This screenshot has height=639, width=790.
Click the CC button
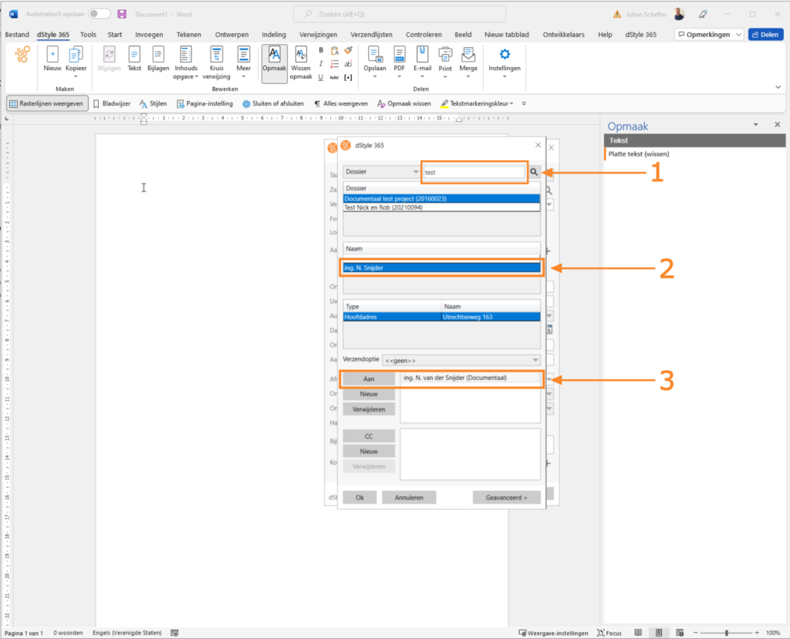point(369,436)
